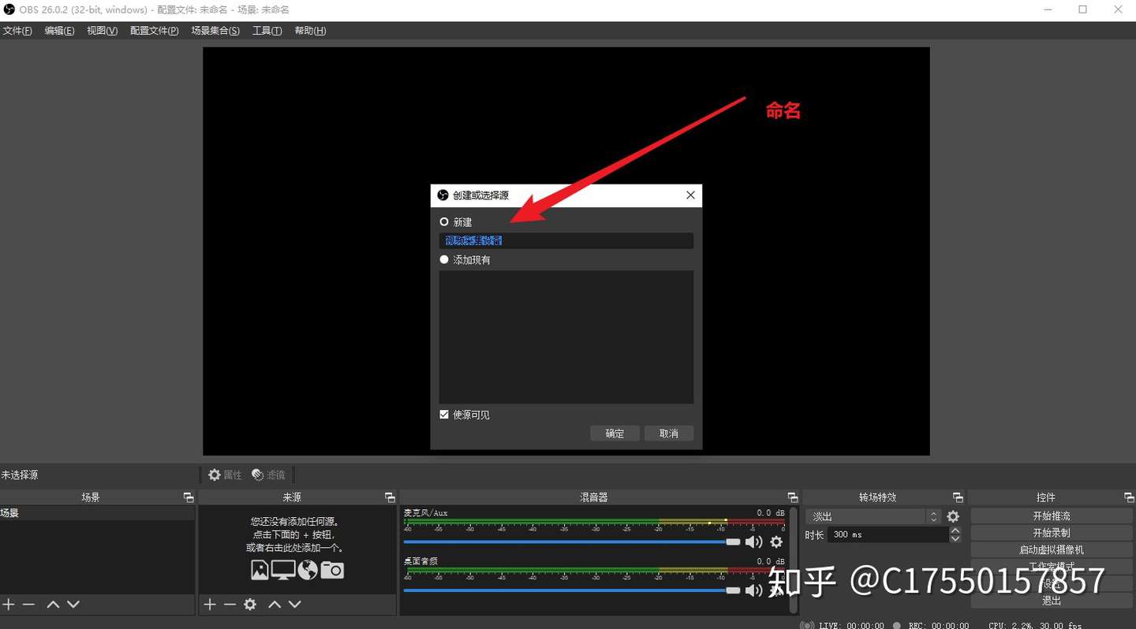Move the source down in the Sources panel
Viewport: 1136px width, 629px height.
click(295, 605)
